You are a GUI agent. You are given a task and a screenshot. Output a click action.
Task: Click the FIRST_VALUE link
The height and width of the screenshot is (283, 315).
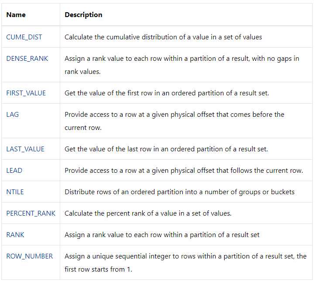[26, 93]
